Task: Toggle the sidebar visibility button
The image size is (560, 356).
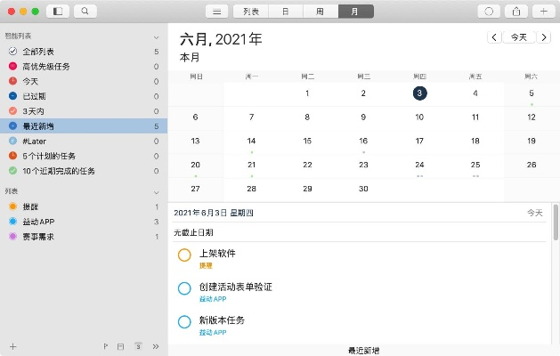Action: coord(58,12)
